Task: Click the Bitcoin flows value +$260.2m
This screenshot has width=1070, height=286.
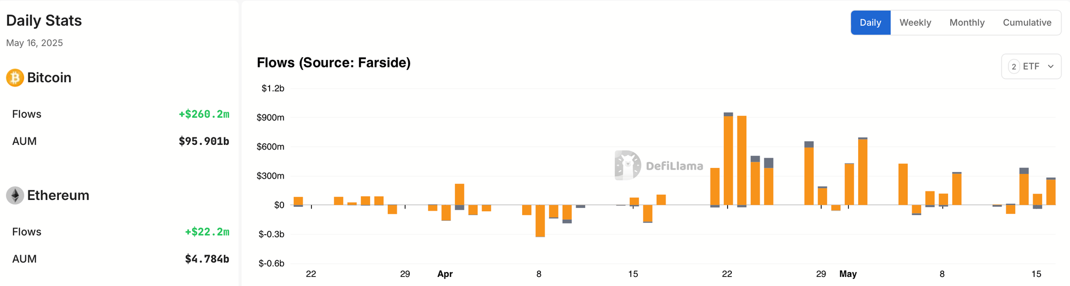Action: [x=204, y=114]
